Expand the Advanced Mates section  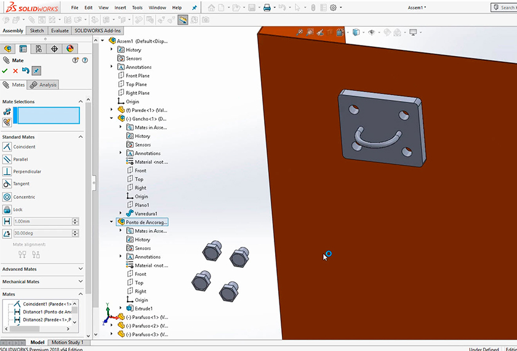[x=80, y=269]
